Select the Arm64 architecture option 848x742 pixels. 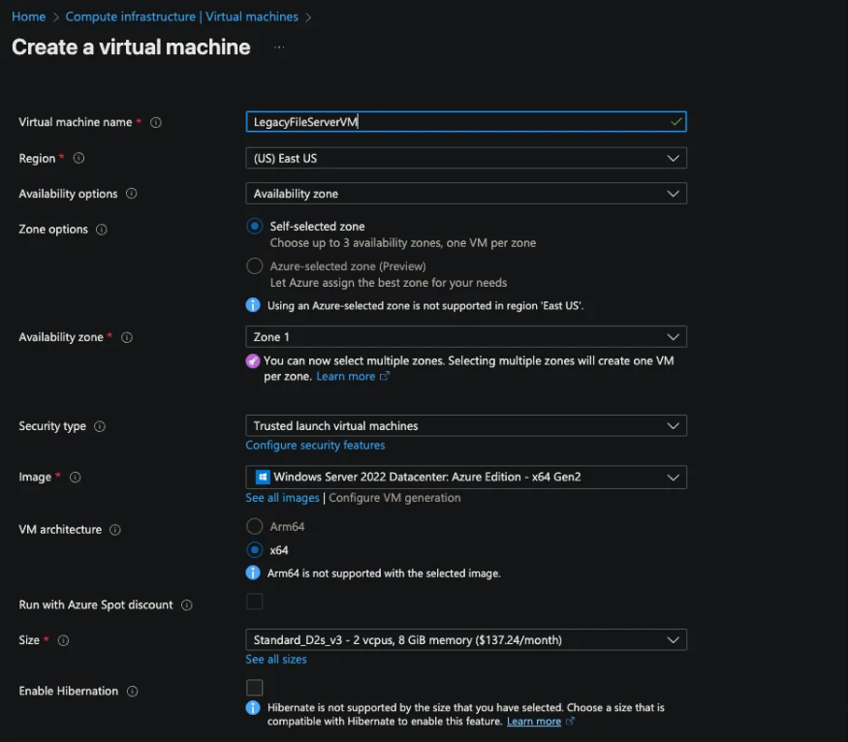tap(254, 528)
